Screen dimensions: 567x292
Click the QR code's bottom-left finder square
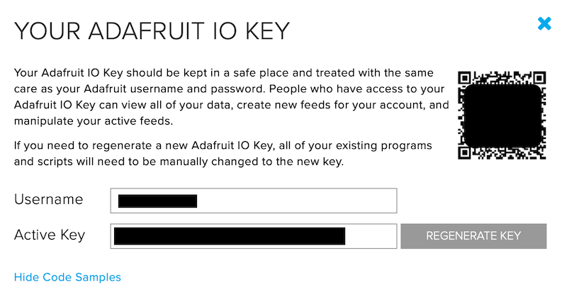[x=465, y=152]
